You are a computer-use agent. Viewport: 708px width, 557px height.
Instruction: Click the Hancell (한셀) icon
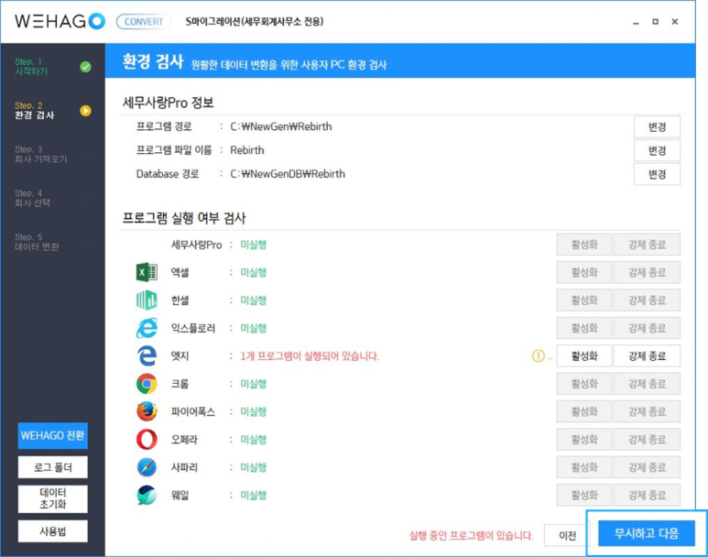[x=147, y=300]
